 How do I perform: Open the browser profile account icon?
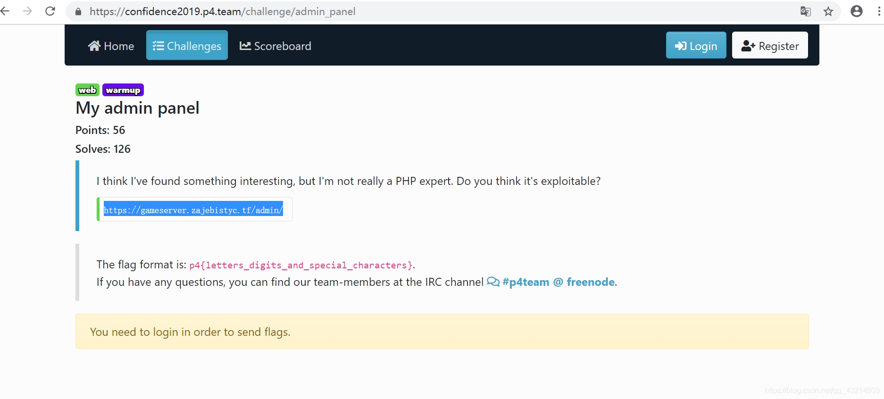tap(857, 11)
